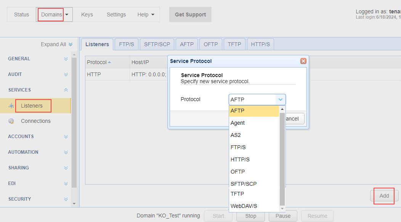Collapse the SERVICES section

[66, 90]
